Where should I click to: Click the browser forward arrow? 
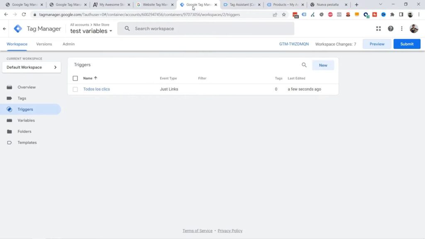(x=15, y=15)
